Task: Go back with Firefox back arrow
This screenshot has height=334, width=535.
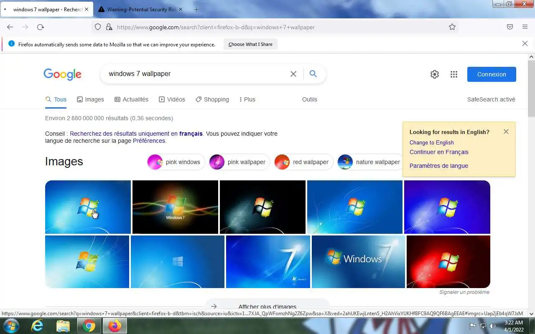Action: (x=10, y=27)
